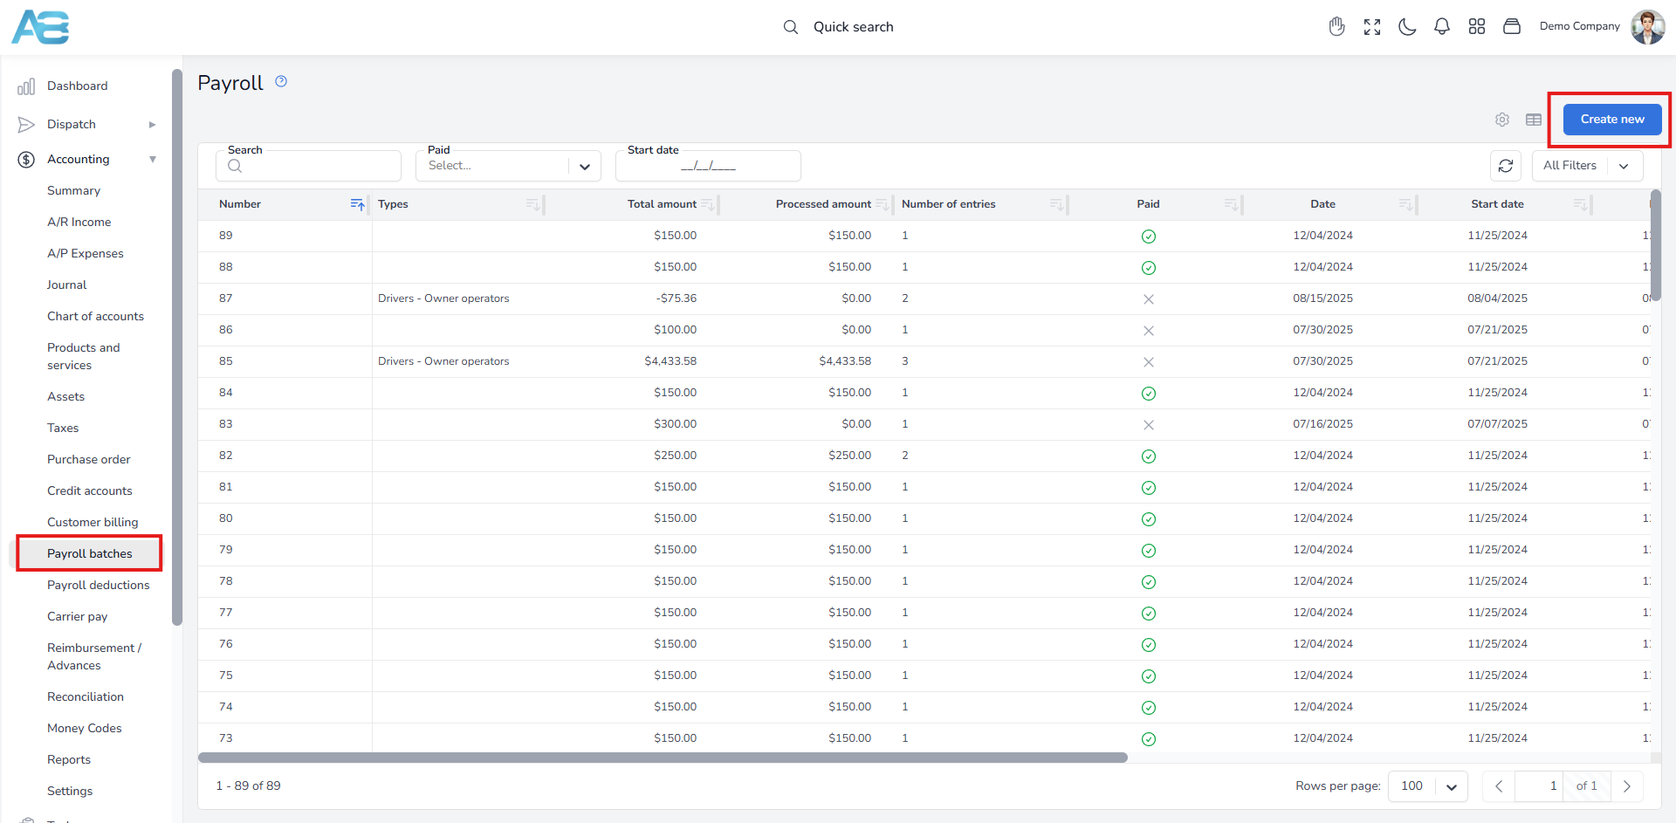Open Customer billing page
This screenshot has height=823, width=1676.
93,523
